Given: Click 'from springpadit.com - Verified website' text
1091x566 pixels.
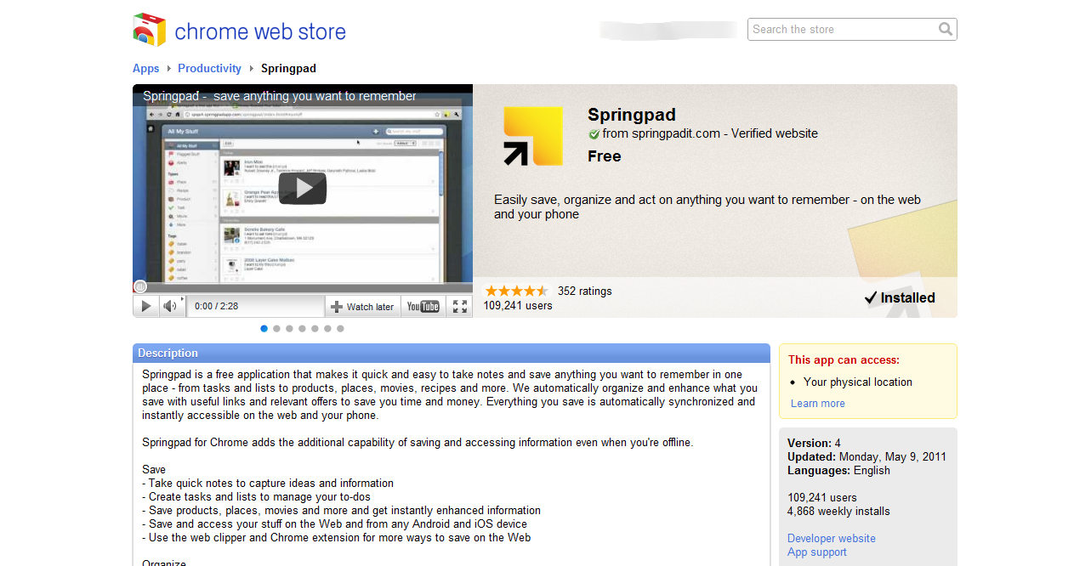Looking at the screenshot, I should pyautogui.click(x=710, y=133).
